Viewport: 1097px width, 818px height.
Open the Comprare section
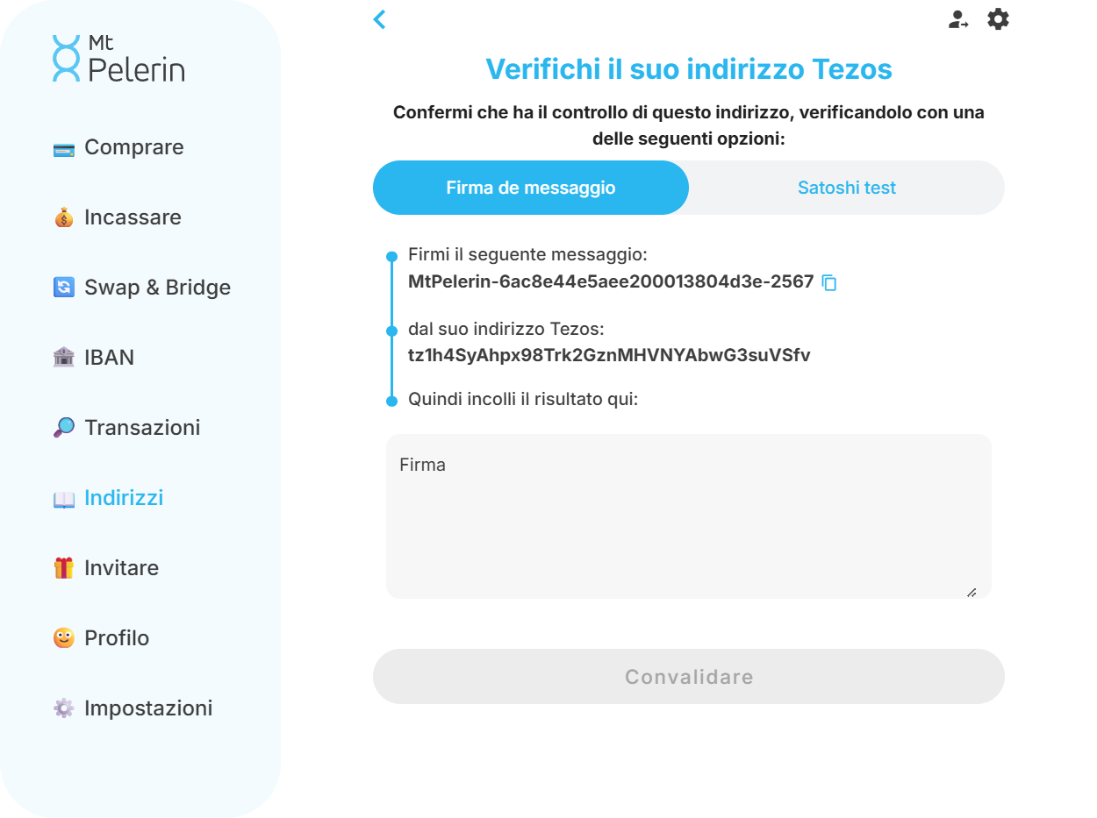point(133,147)
